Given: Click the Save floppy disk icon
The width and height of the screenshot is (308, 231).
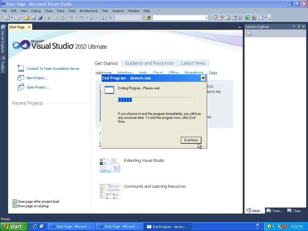Looking at the screenshot, I should [x=34, y=18].
